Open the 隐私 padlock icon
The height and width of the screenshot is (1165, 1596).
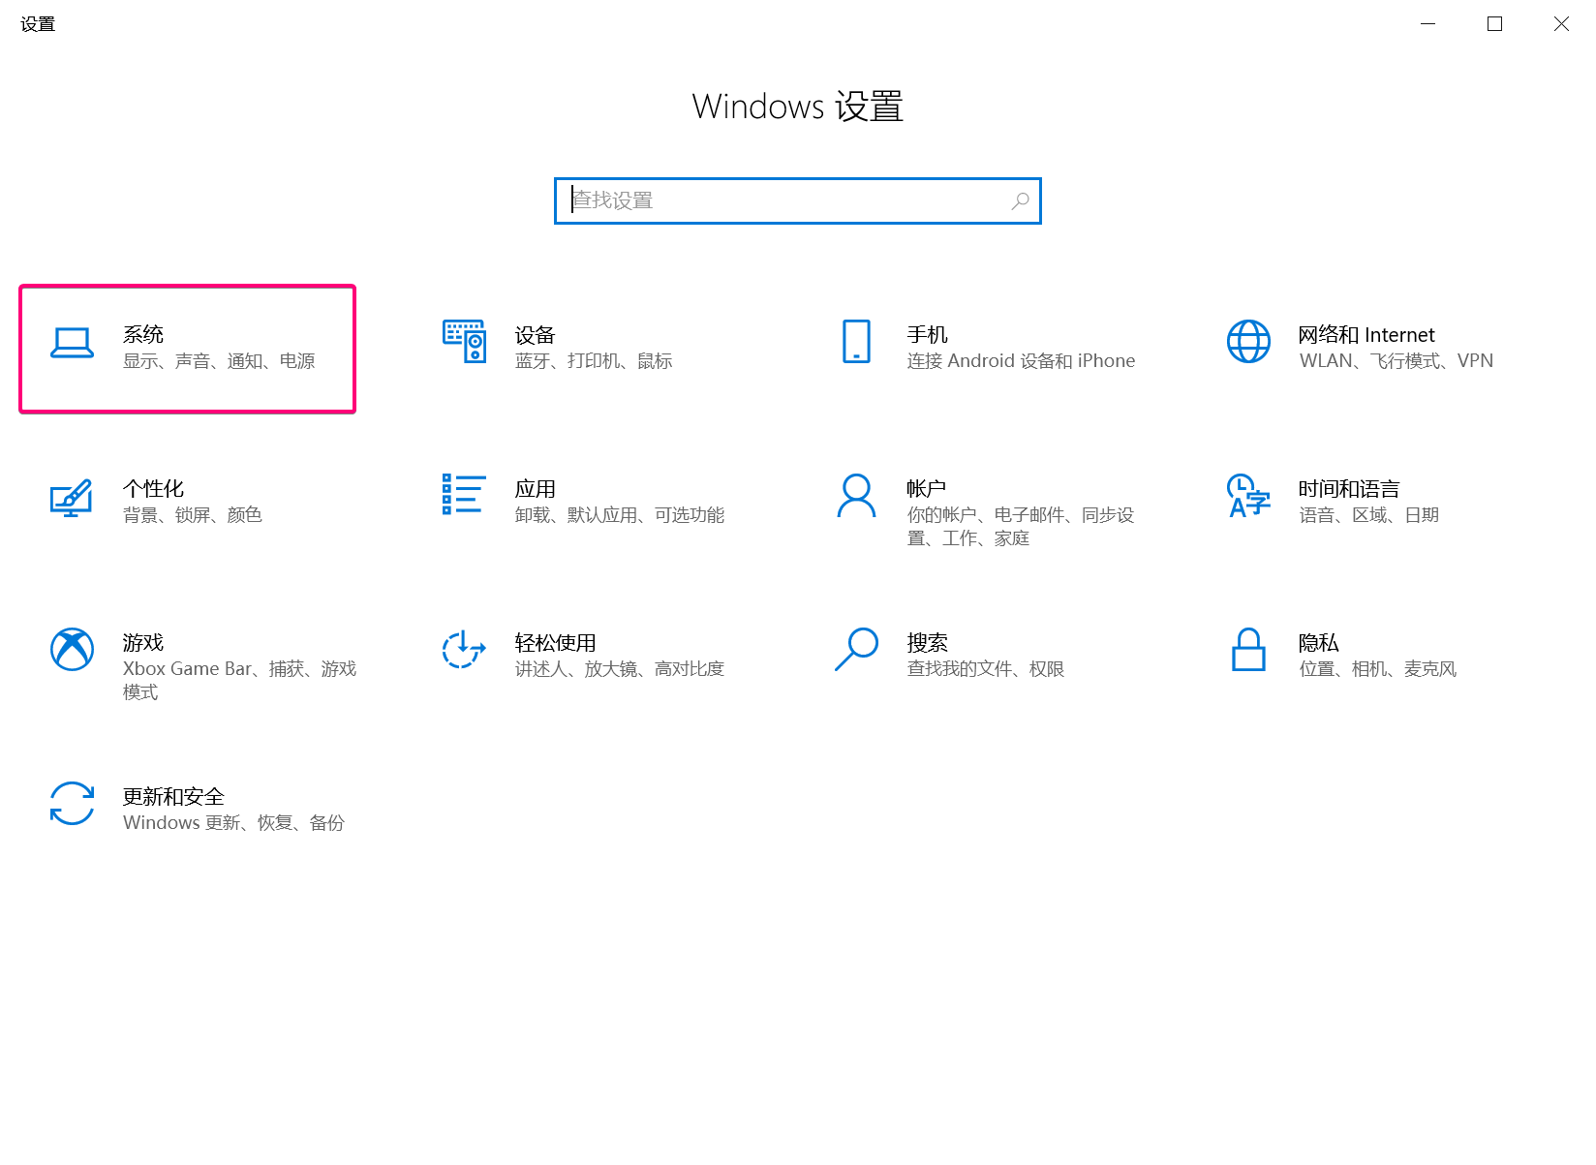tap(1248, 649)
